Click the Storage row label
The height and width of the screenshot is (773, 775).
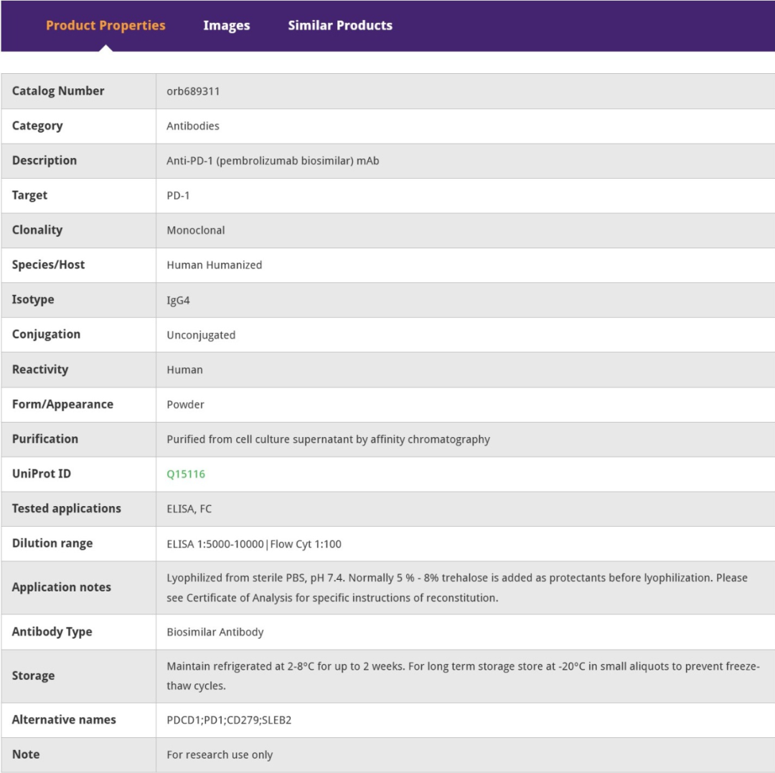tap(33, 676)
